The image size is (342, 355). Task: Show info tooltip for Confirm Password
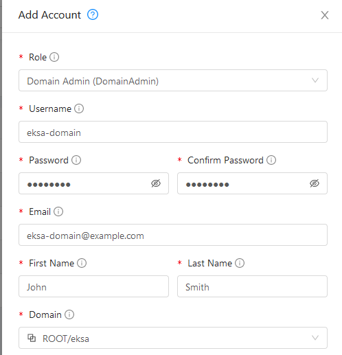[x=271, y=160]
